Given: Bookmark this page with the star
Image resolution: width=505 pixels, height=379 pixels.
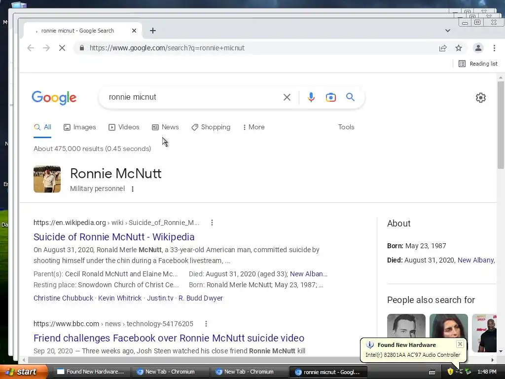Looking at the screenshot, I should point(459,48).
